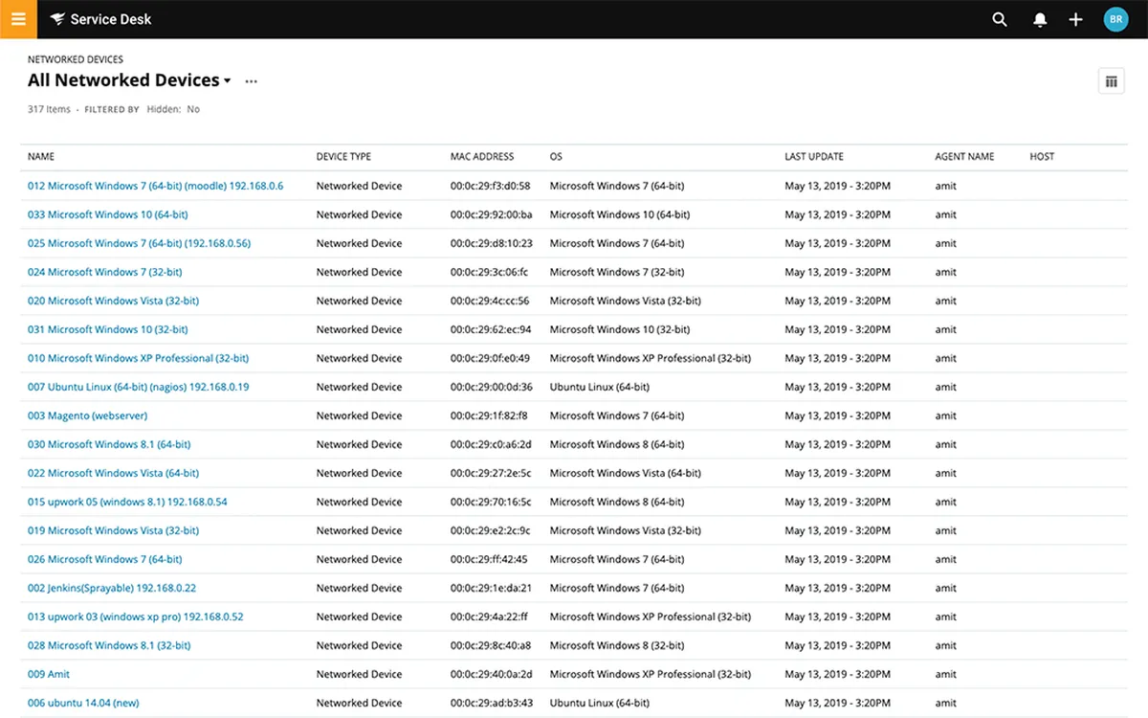Click the Networked Devices breadcrumb
Image resolution: width=1148 pixels, height=718 pixels.
click(76, 59)
